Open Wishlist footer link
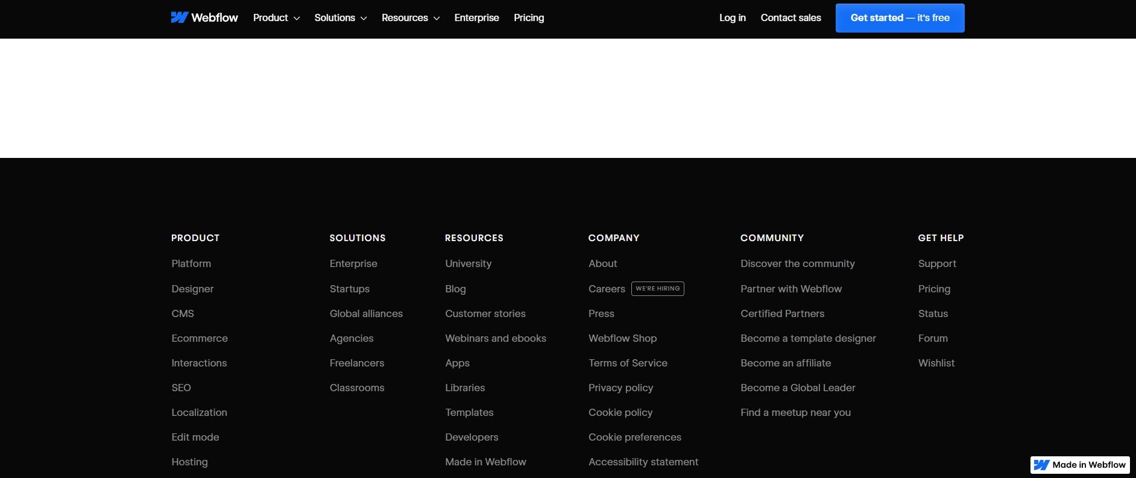The height and width of the screenshot is (478, 1136). point(936,363)
